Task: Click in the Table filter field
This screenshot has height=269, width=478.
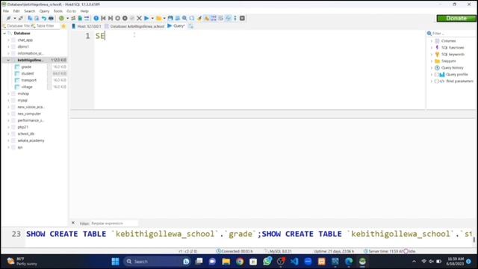Action: pos(45,26)
